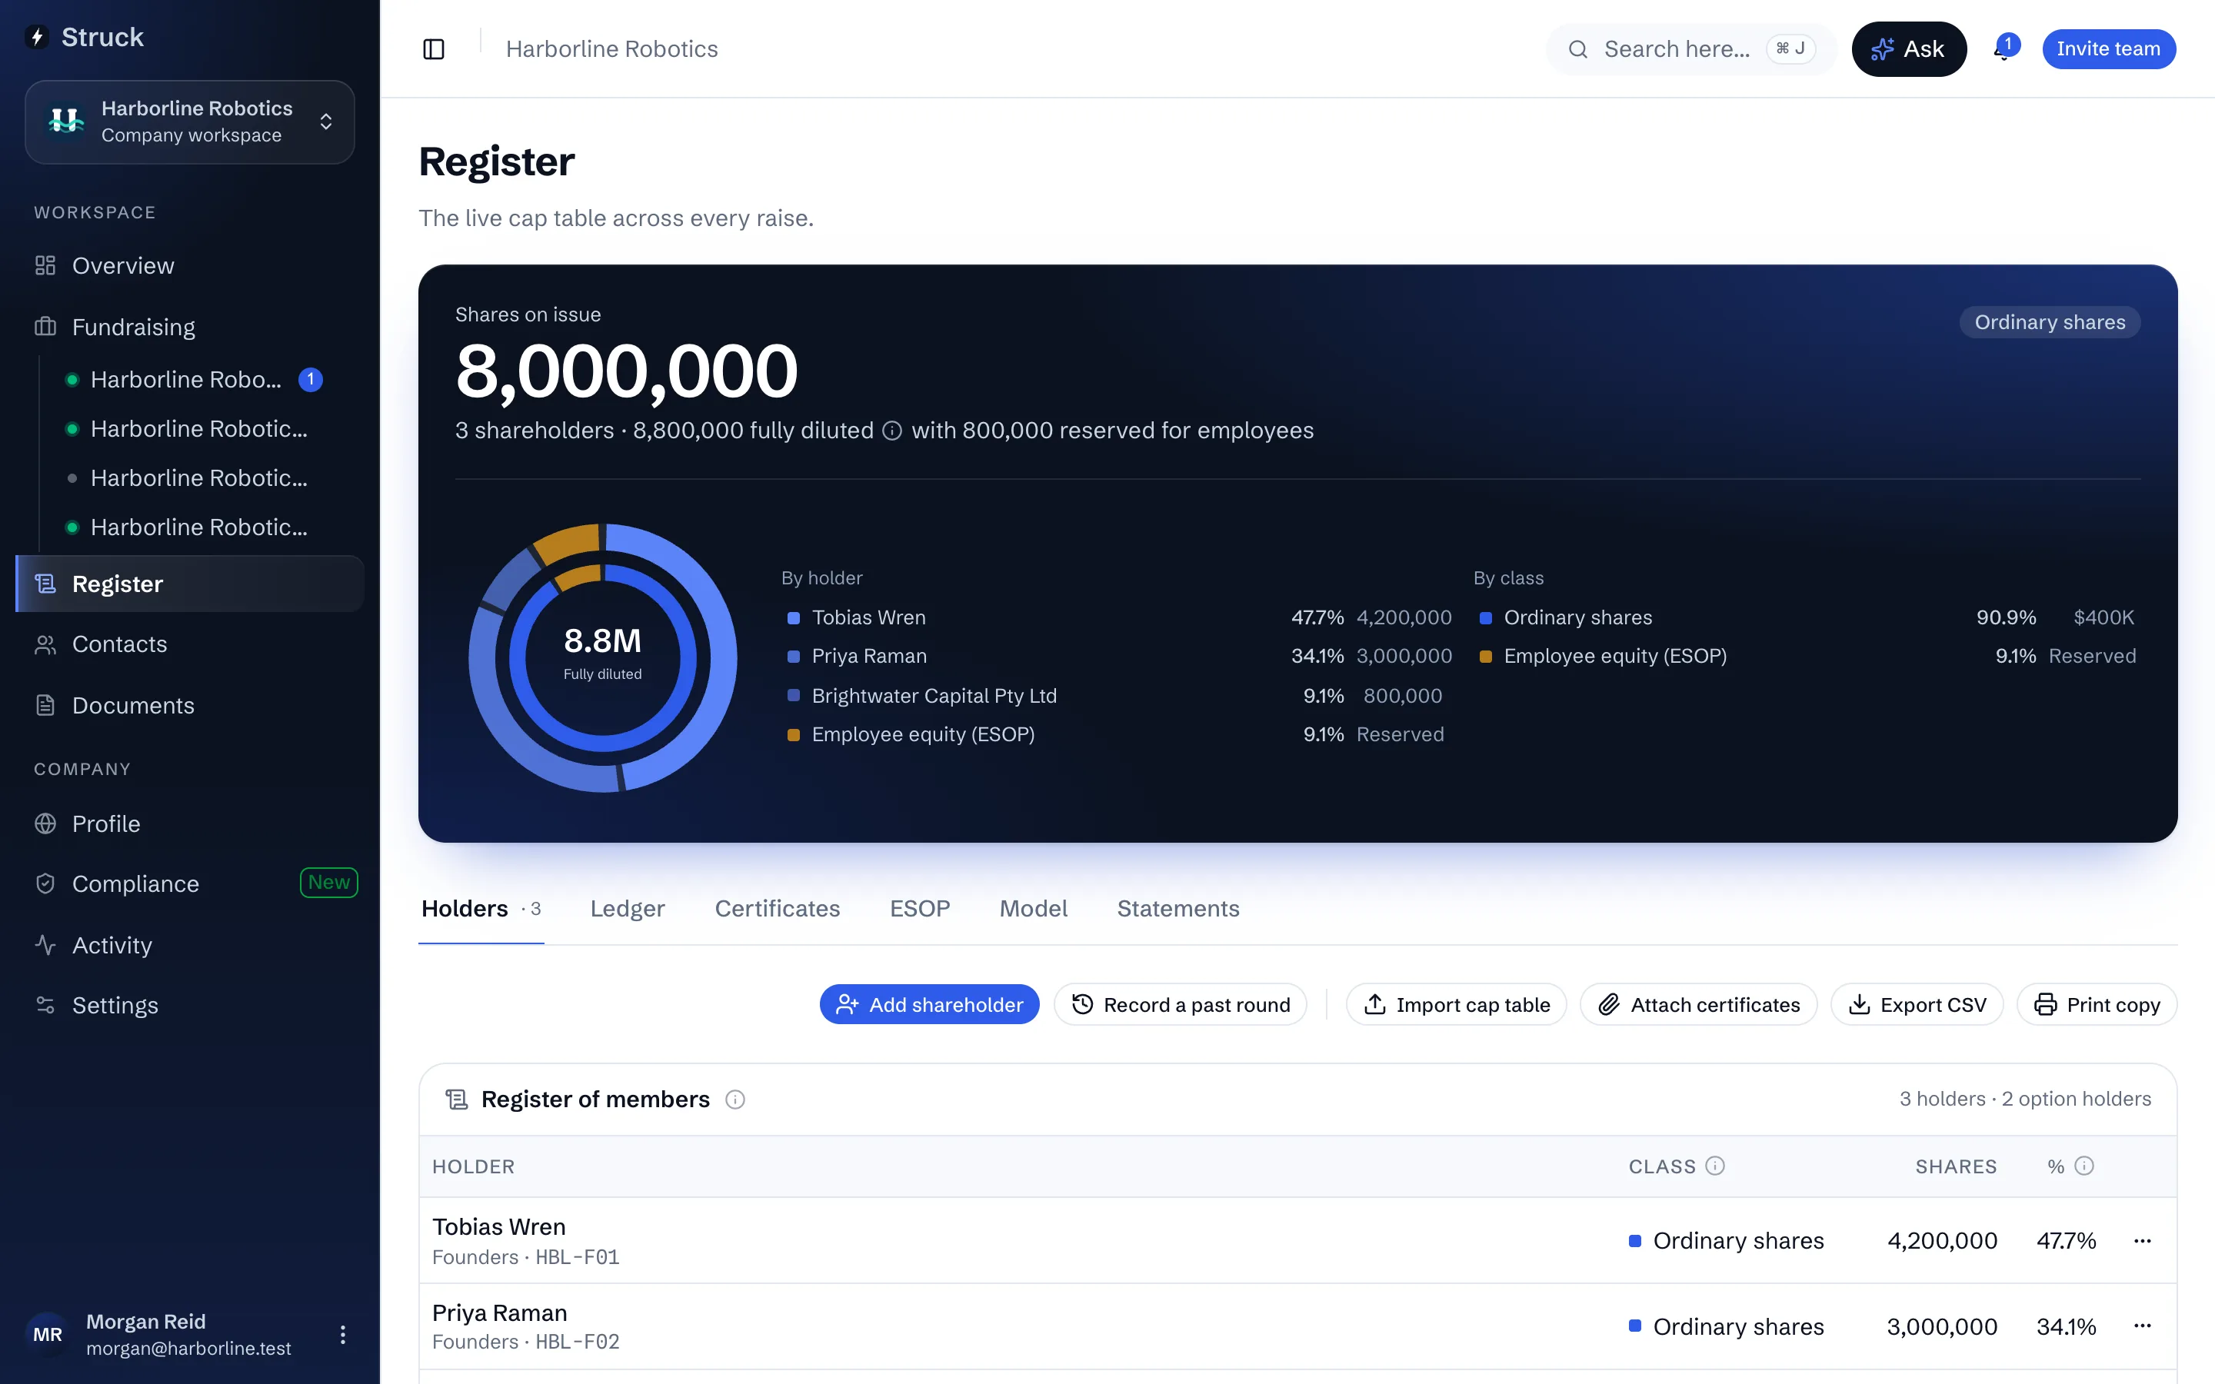Open the Ask assistant
2215x1384 pixels.
[x=1910, y=48]
